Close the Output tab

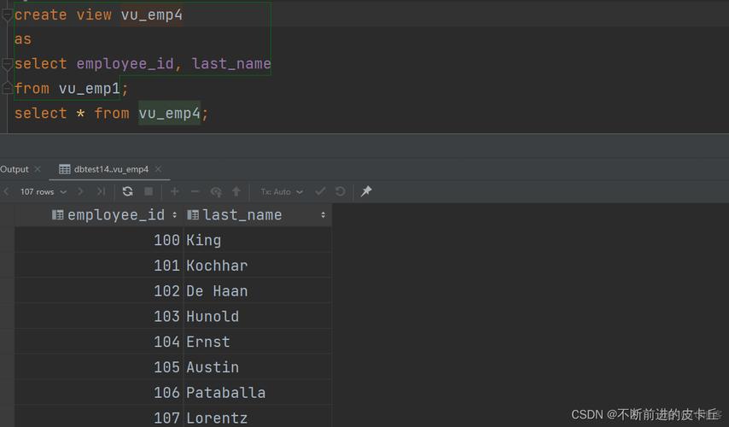pos(38,169)
